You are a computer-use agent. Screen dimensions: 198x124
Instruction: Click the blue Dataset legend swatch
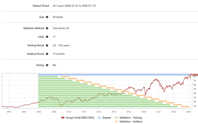pos(100,118)
